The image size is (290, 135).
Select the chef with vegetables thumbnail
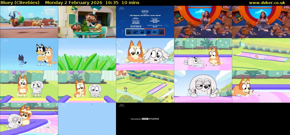87,22
